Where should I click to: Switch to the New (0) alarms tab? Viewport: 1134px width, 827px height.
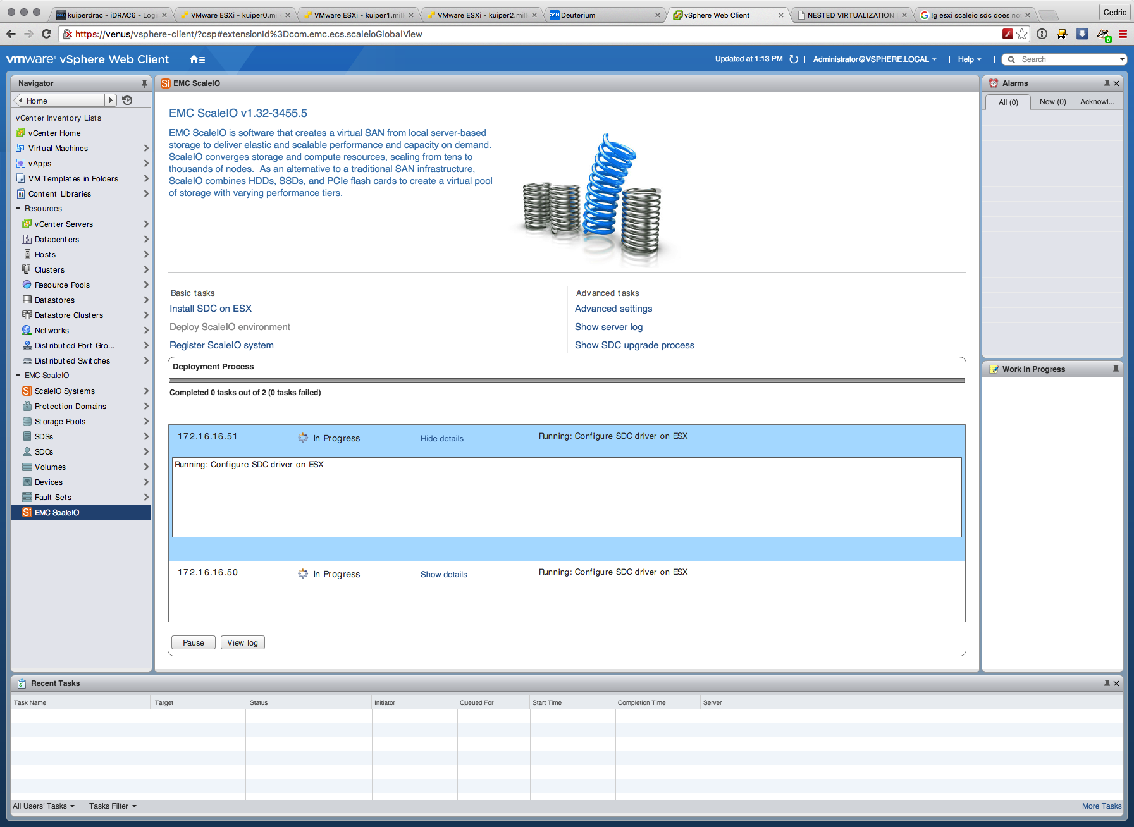click(x=1052, y=102)
